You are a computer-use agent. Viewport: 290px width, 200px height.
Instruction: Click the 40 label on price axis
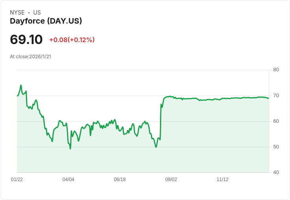276,172
